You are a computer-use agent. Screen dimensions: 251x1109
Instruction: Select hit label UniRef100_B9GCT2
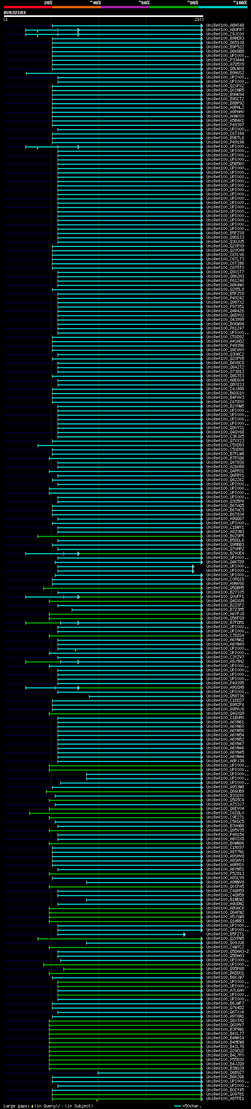pyautogui.click(x=225, y=99)
